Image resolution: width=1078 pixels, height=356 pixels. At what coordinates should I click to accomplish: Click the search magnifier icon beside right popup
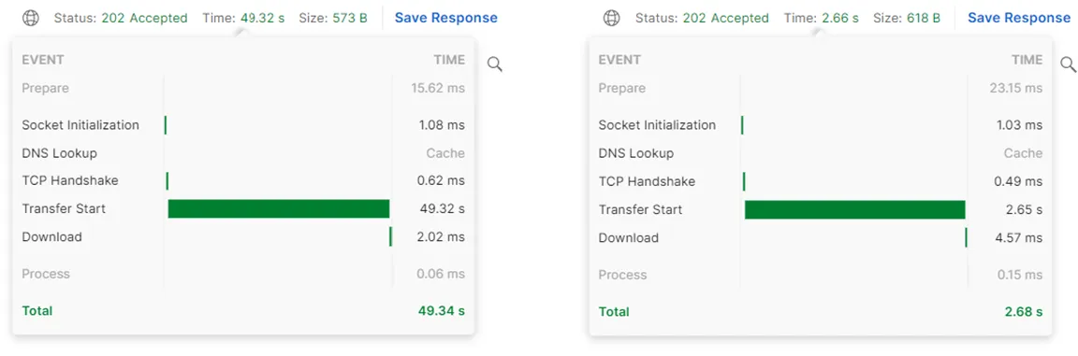click(x=1069, y=64)
